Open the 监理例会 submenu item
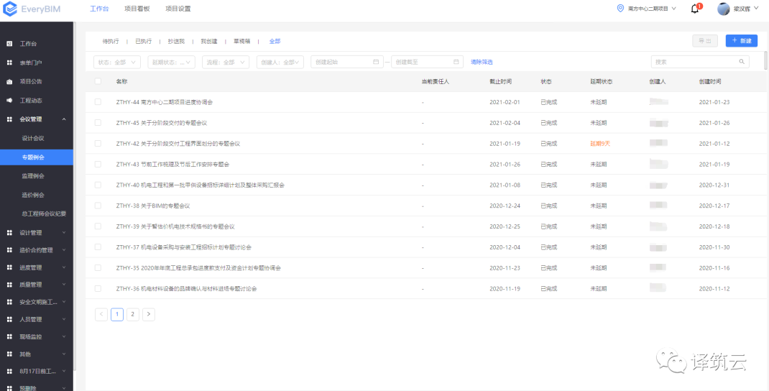The height and width of the screenshot is (391, 769). (33, 175)
